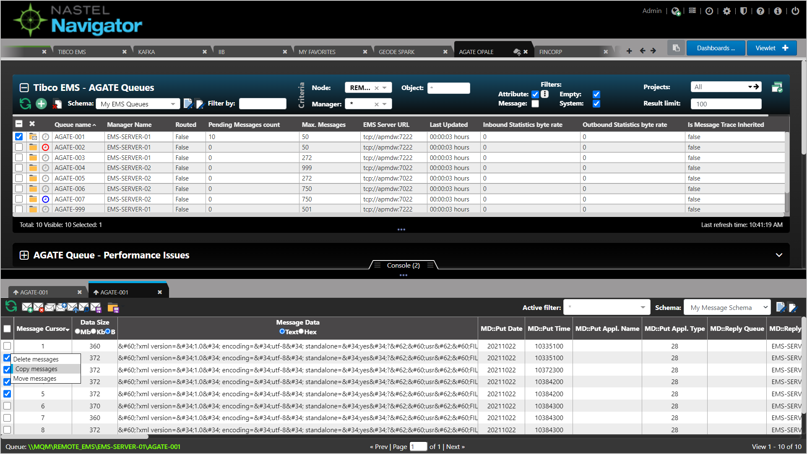Open the shield security icon in header

(743, 11)
